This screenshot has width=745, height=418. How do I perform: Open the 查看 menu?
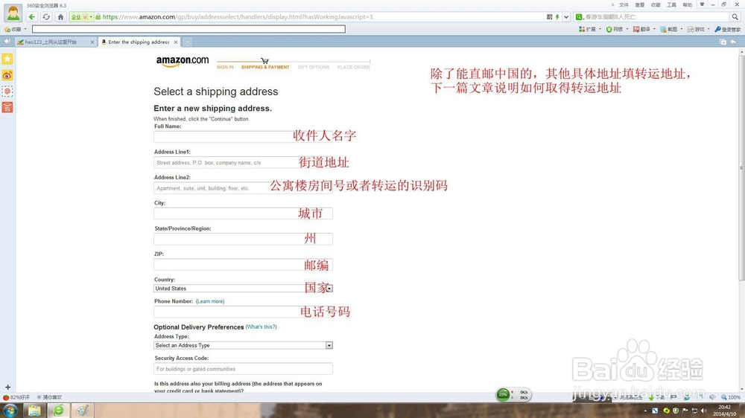point(640,4)
